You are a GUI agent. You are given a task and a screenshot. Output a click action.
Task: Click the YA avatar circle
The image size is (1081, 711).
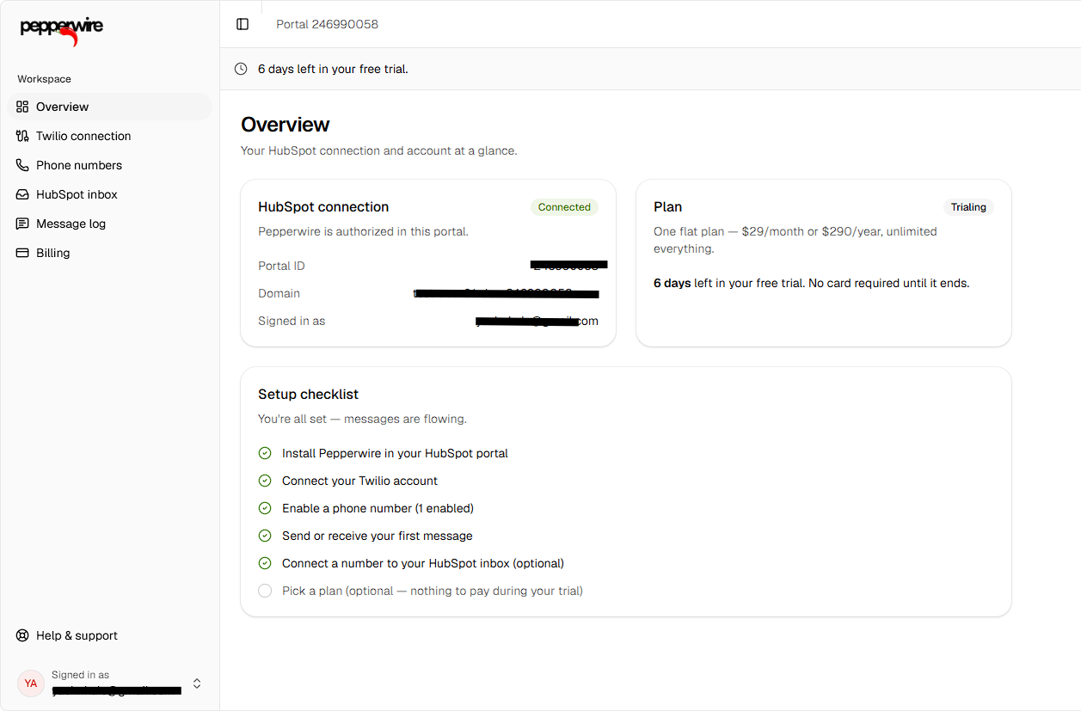pyautogui.click(x=31, y=683)
